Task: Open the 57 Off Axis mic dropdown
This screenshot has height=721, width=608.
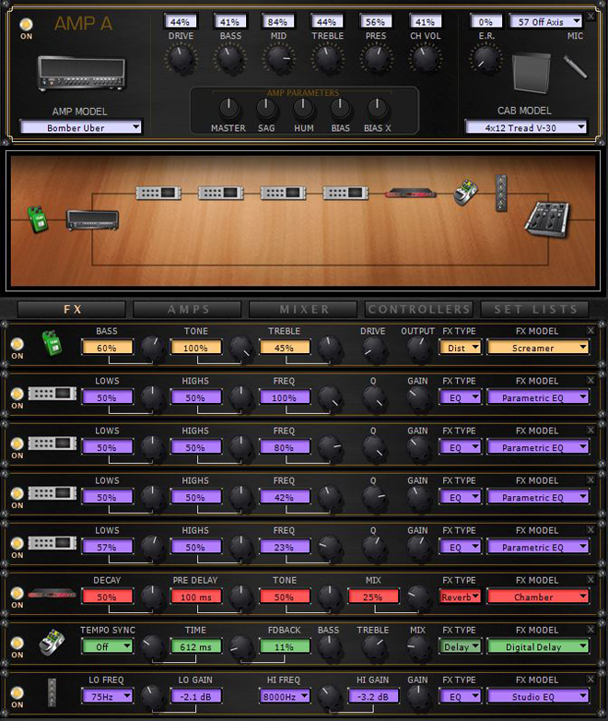Action: 545,21
